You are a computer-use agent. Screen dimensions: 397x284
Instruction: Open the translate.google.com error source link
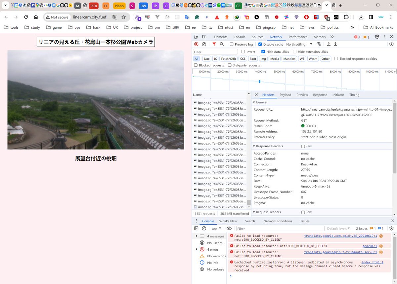click(340, 236)
